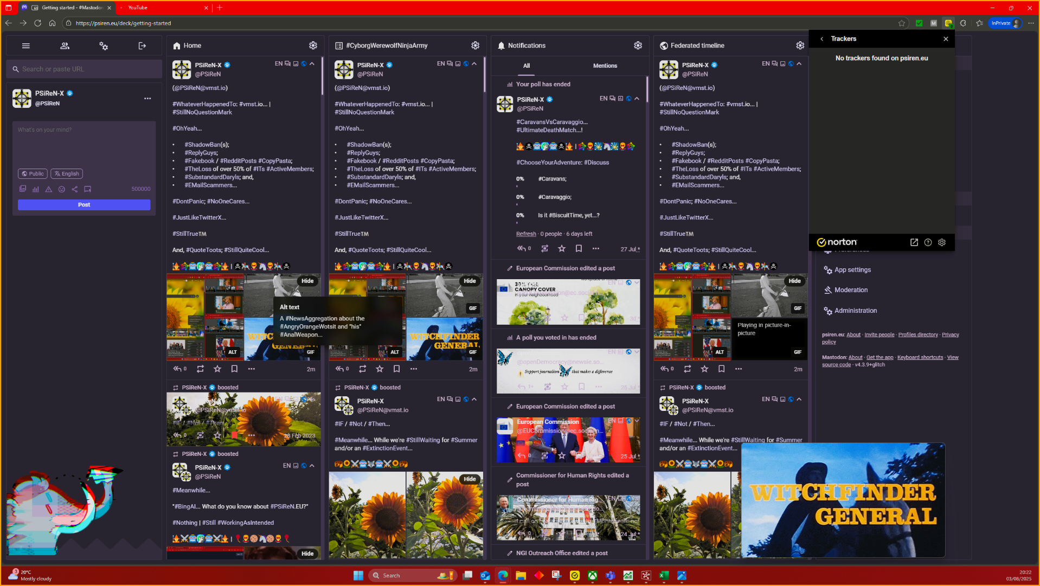Screen dimensions: 1040x586
Task: Log out using the exit arrow icon
Action: click(142, 46)
